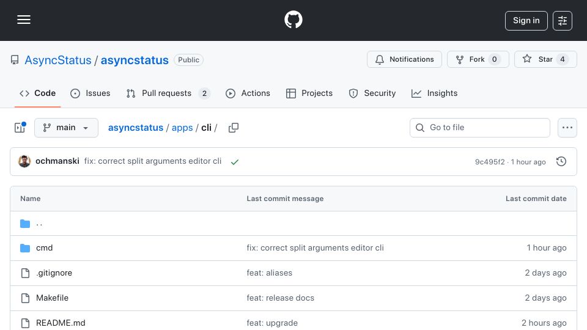Open AsyncStatus organization link
587x330 pixels.
point(58,61)
